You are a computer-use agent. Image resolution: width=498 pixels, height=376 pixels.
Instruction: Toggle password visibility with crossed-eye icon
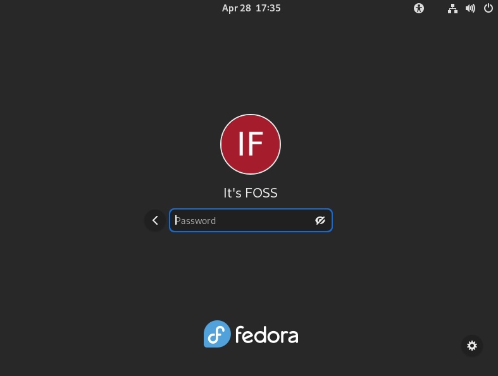point(320,220)
